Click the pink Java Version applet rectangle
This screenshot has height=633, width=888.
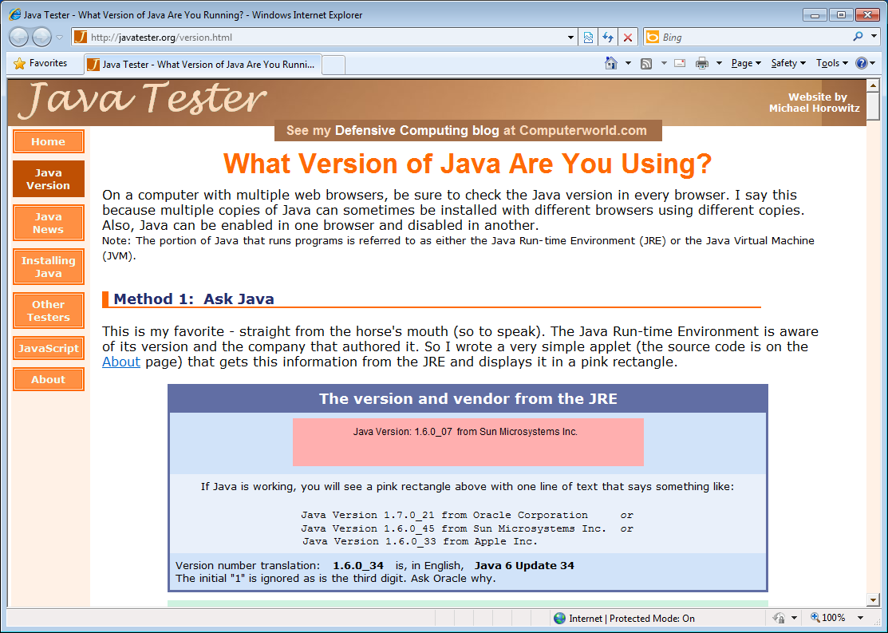click(468, 442)
